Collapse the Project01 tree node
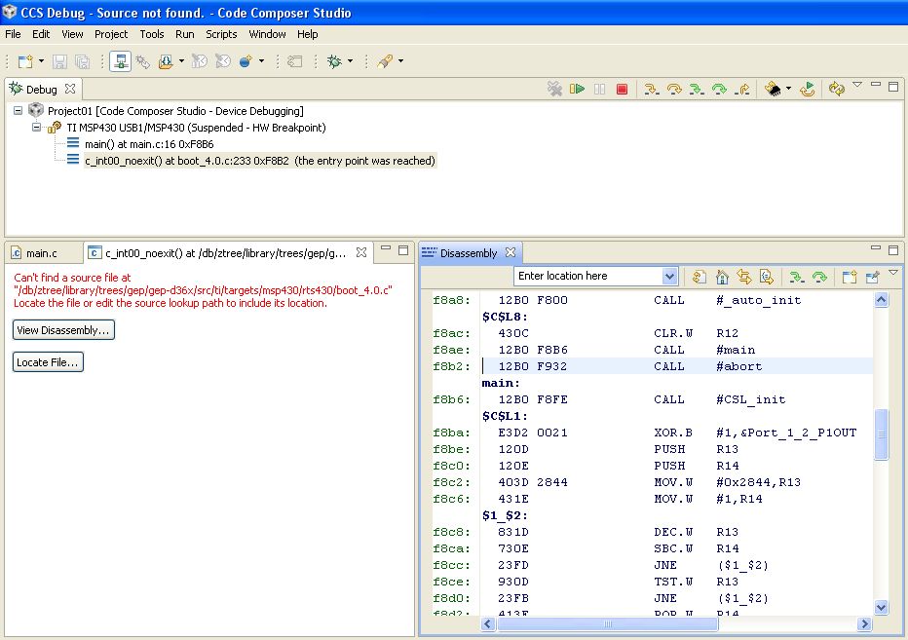Image resolution: width=908 pixels, height=640 pixels. (x=18, y=111)
